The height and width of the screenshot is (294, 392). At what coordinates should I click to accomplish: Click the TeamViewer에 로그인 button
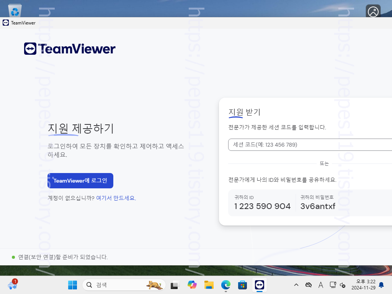click(80, 181)
